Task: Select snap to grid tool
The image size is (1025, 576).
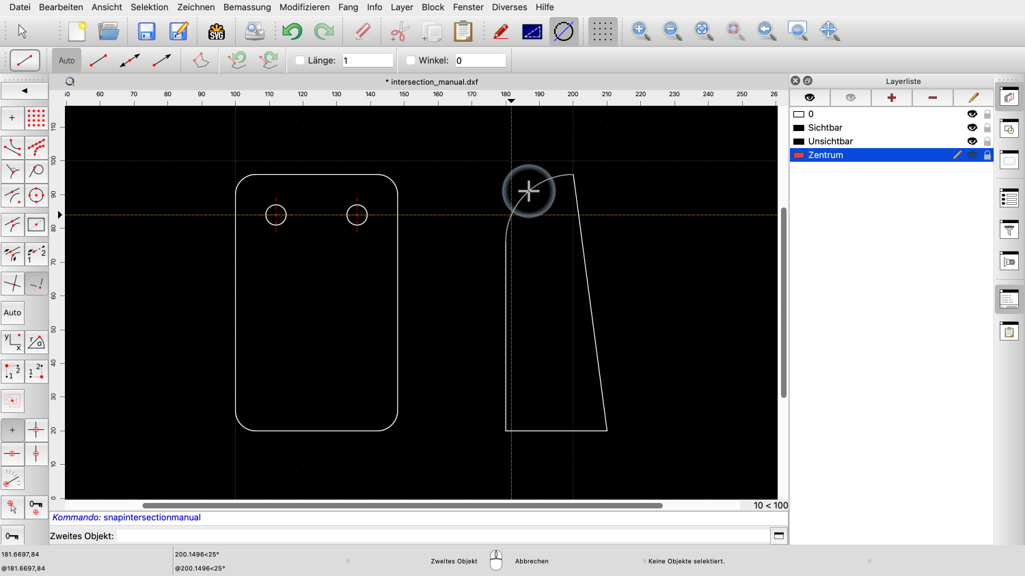Action: [36, 118]
